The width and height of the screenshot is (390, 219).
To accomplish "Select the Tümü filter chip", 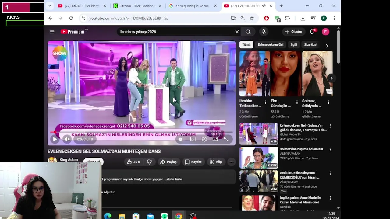I will pyautogui.click(x=246, y=45).
